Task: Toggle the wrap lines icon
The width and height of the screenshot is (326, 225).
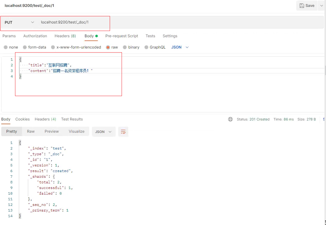Action: 123,132
